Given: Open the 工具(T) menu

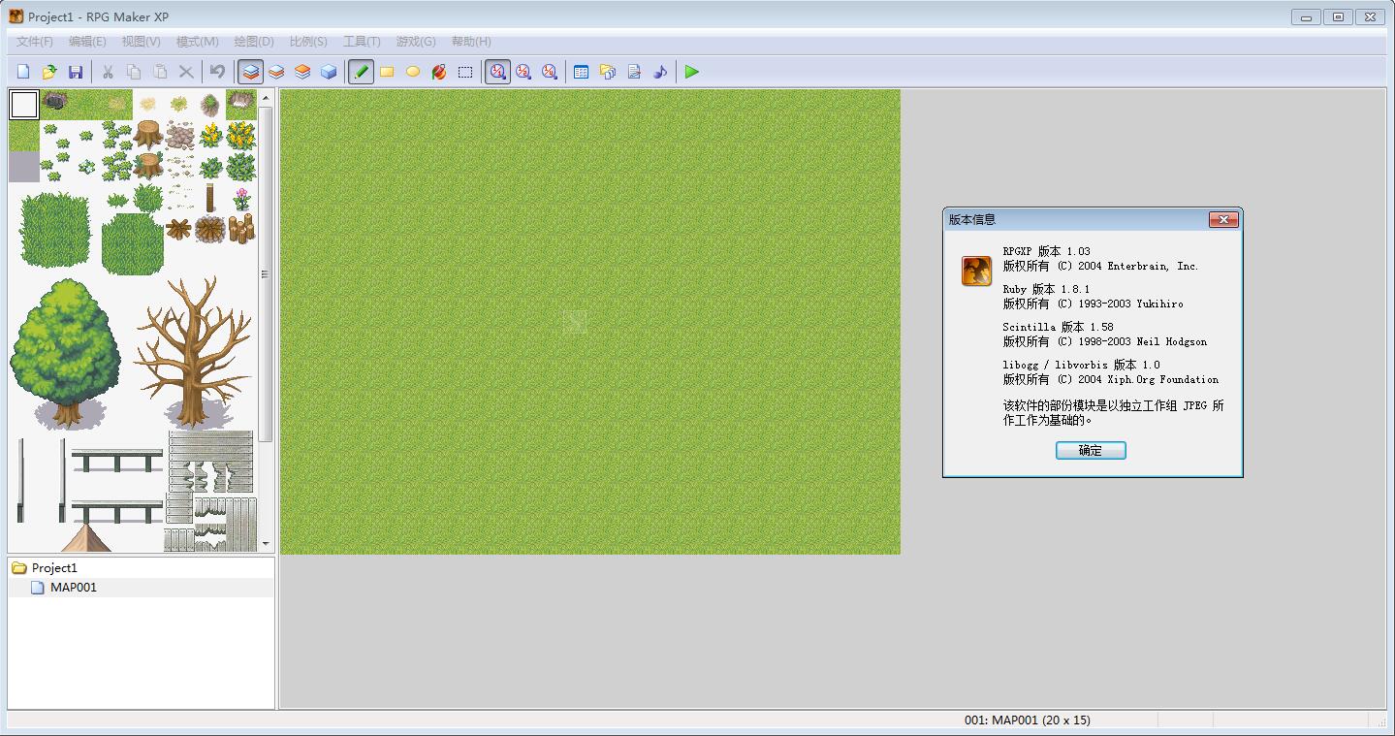Looking at the screenshot, I should click(362, 42).
